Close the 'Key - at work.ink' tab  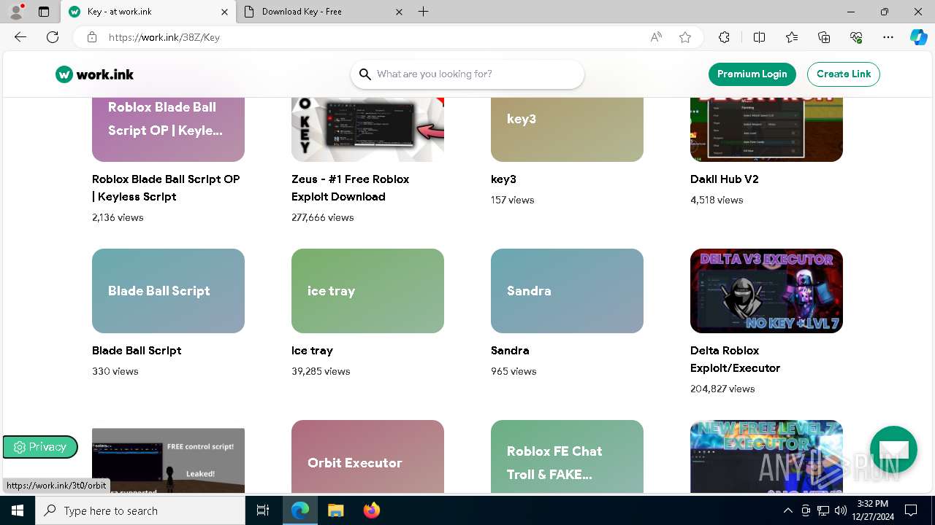pyautogui.click(x=224, y=12)
